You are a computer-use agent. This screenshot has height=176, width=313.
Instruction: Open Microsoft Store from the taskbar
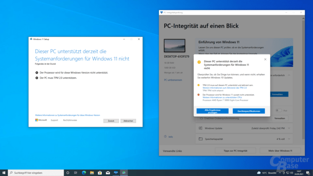click(100, 173)
